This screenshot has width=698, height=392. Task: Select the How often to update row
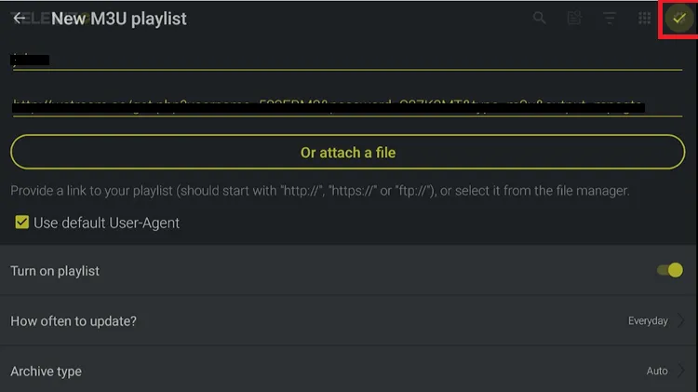pyautogui.click(x=279, y=321)
